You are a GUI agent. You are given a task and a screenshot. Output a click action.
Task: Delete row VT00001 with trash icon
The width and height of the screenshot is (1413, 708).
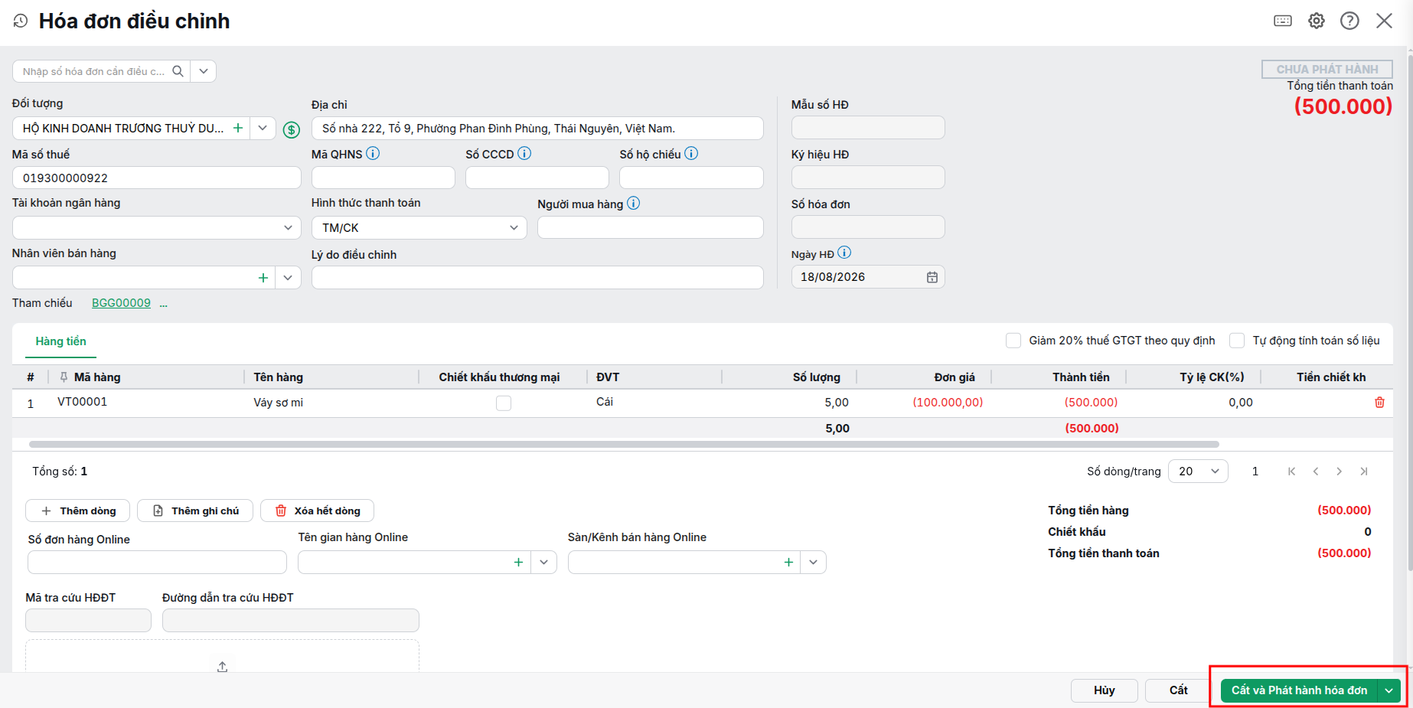tap(1379, 402)
